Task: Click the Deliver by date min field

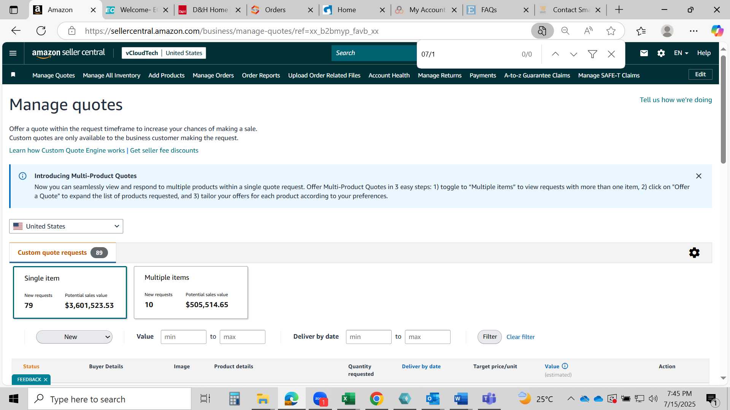Action: pos(368,337)
